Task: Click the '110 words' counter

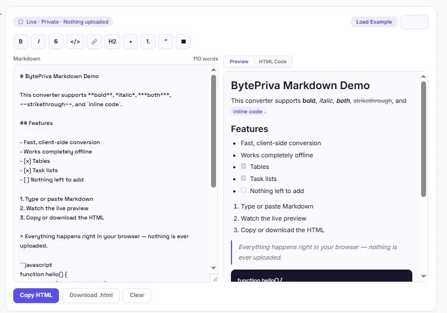Action: click(206, 59)
